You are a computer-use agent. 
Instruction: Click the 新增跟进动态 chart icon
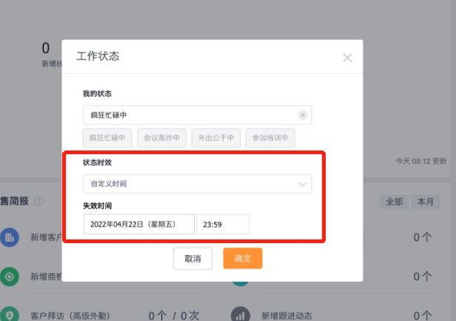240,314
